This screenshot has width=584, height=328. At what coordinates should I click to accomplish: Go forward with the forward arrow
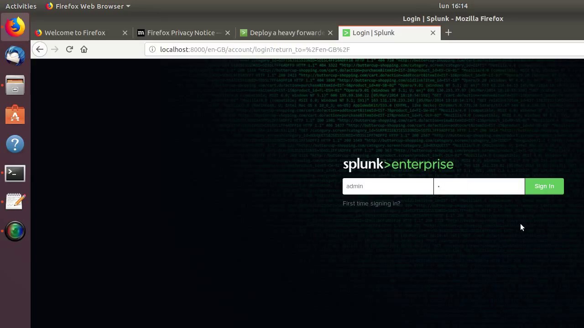(x=55, y=49)
